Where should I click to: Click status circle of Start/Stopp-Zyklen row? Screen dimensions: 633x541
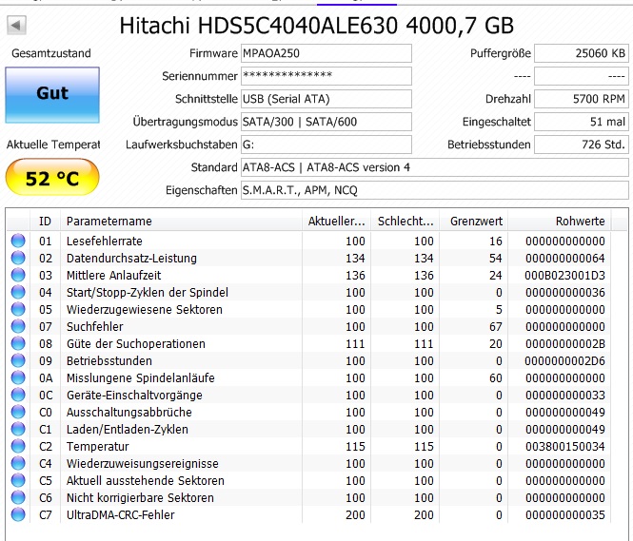pyautogui.click(x=18, y=292)
